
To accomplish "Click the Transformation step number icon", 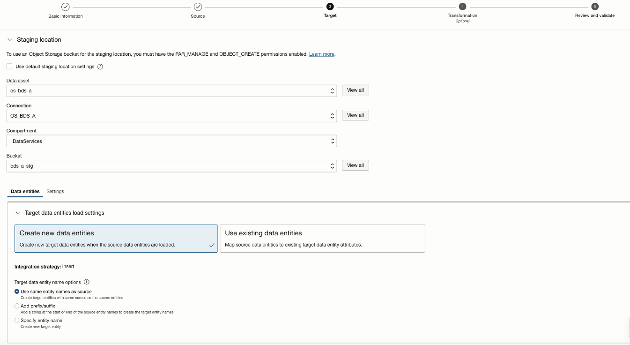I will [462, 7].
